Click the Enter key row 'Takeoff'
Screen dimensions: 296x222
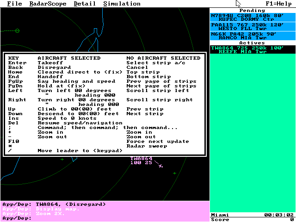point(50,63)
